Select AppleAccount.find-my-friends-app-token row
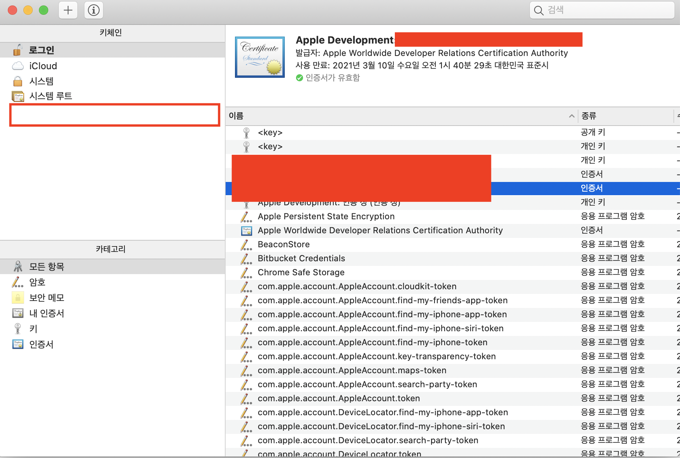Screen dimensions: 680x458 pos(453,301)
